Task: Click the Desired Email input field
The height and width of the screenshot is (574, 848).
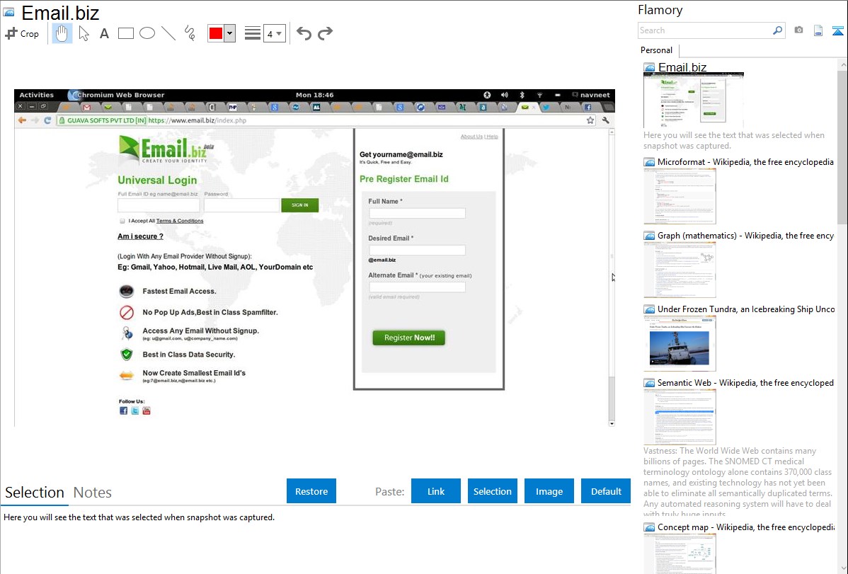Action: [417, 250]
